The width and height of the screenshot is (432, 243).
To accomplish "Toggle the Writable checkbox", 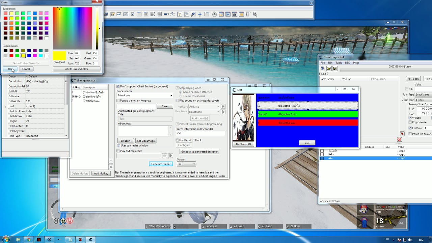I will (410, 118).
